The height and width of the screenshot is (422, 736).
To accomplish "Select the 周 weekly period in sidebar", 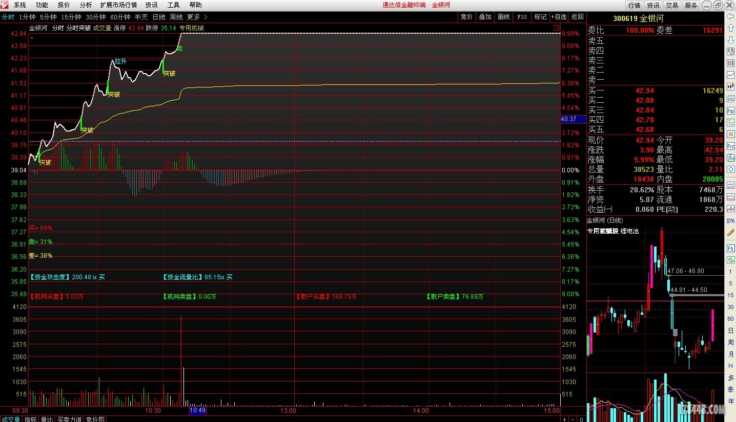I will point(730,342).
